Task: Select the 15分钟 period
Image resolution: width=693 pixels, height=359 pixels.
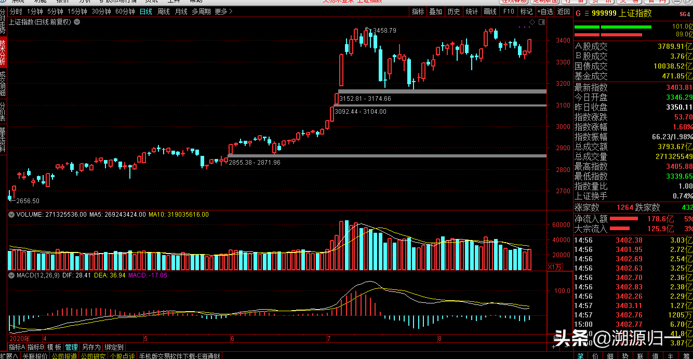Action: 77,11
